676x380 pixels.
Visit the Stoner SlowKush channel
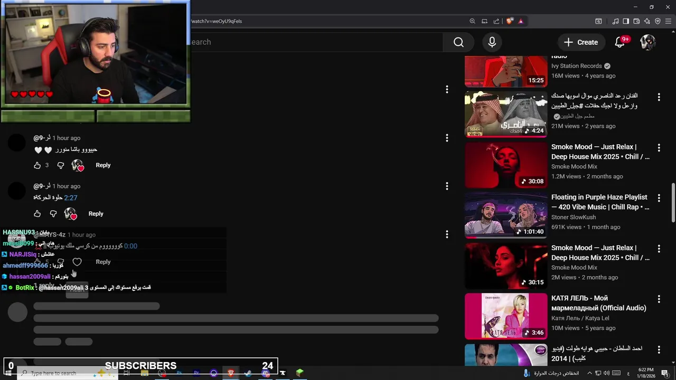(x=574, y=217)
